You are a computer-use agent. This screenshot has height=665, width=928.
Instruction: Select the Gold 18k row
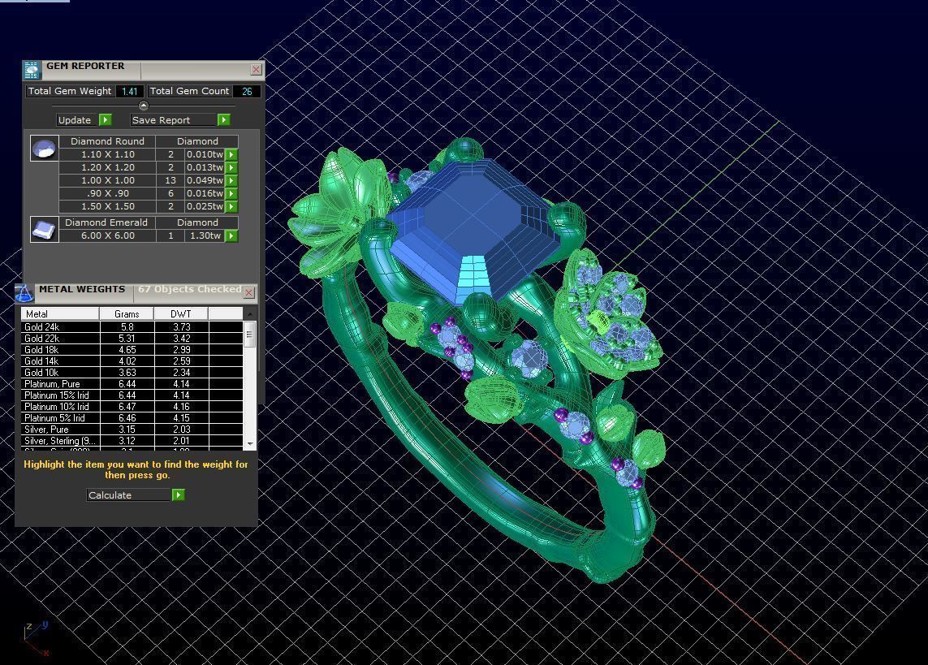pos(132,350)
